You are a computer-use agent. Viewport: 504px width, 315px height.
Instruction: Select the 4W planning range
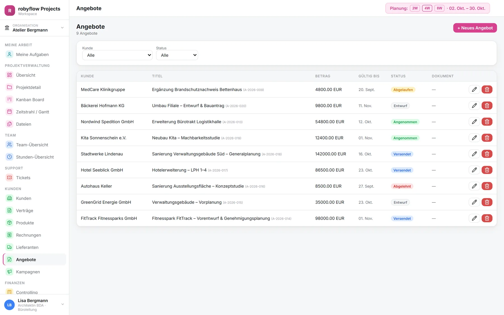pyautogui.click(x=427, y=8)
